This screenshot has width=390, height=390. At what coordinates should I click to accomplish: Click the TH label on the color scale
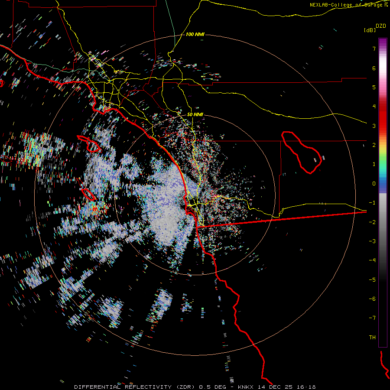372,338
